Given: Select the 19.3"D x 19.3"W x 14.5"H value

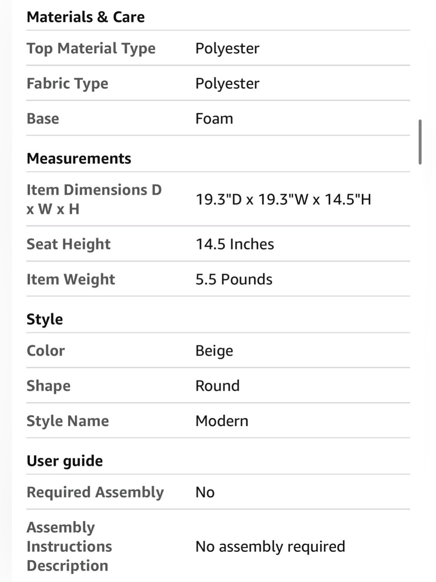Looking at the screenshot, I should [283, 200].
